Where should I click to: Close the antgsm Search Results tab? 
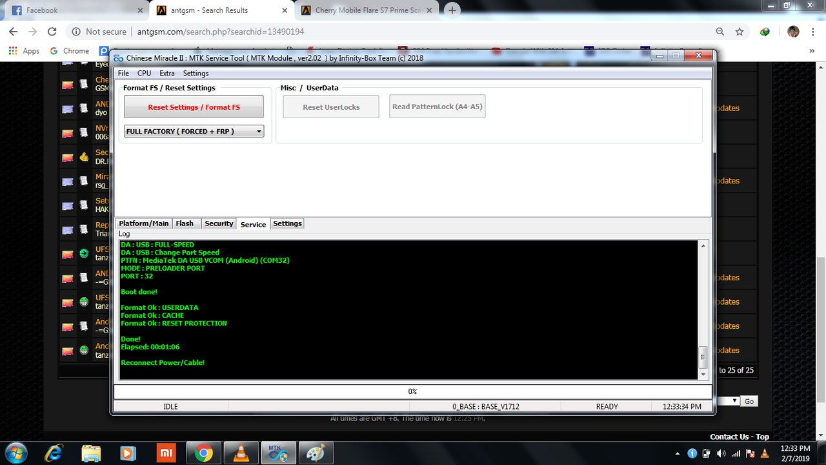point(285,10)
